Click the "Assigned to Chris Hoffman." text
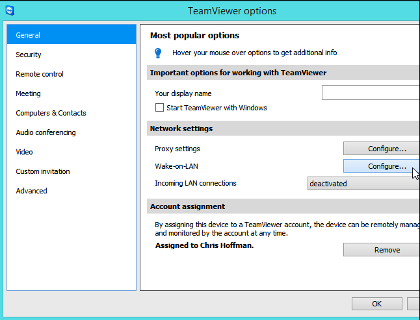The width and height of the screenshot is (420, 320). [x=204, y=245]
